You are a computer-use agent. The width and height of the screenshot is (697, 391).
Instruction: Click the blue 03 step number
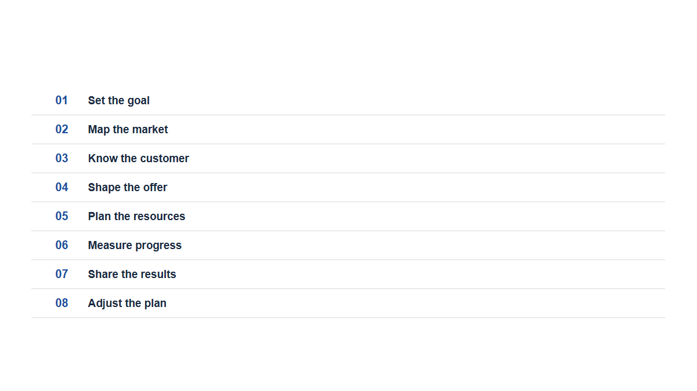pos(62,158)
